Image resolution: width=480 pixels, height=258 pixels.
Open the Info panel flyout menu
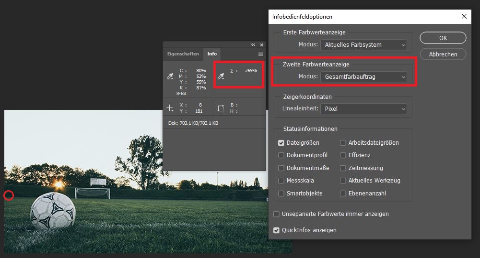pyautogui.click(x=261, y=54)
